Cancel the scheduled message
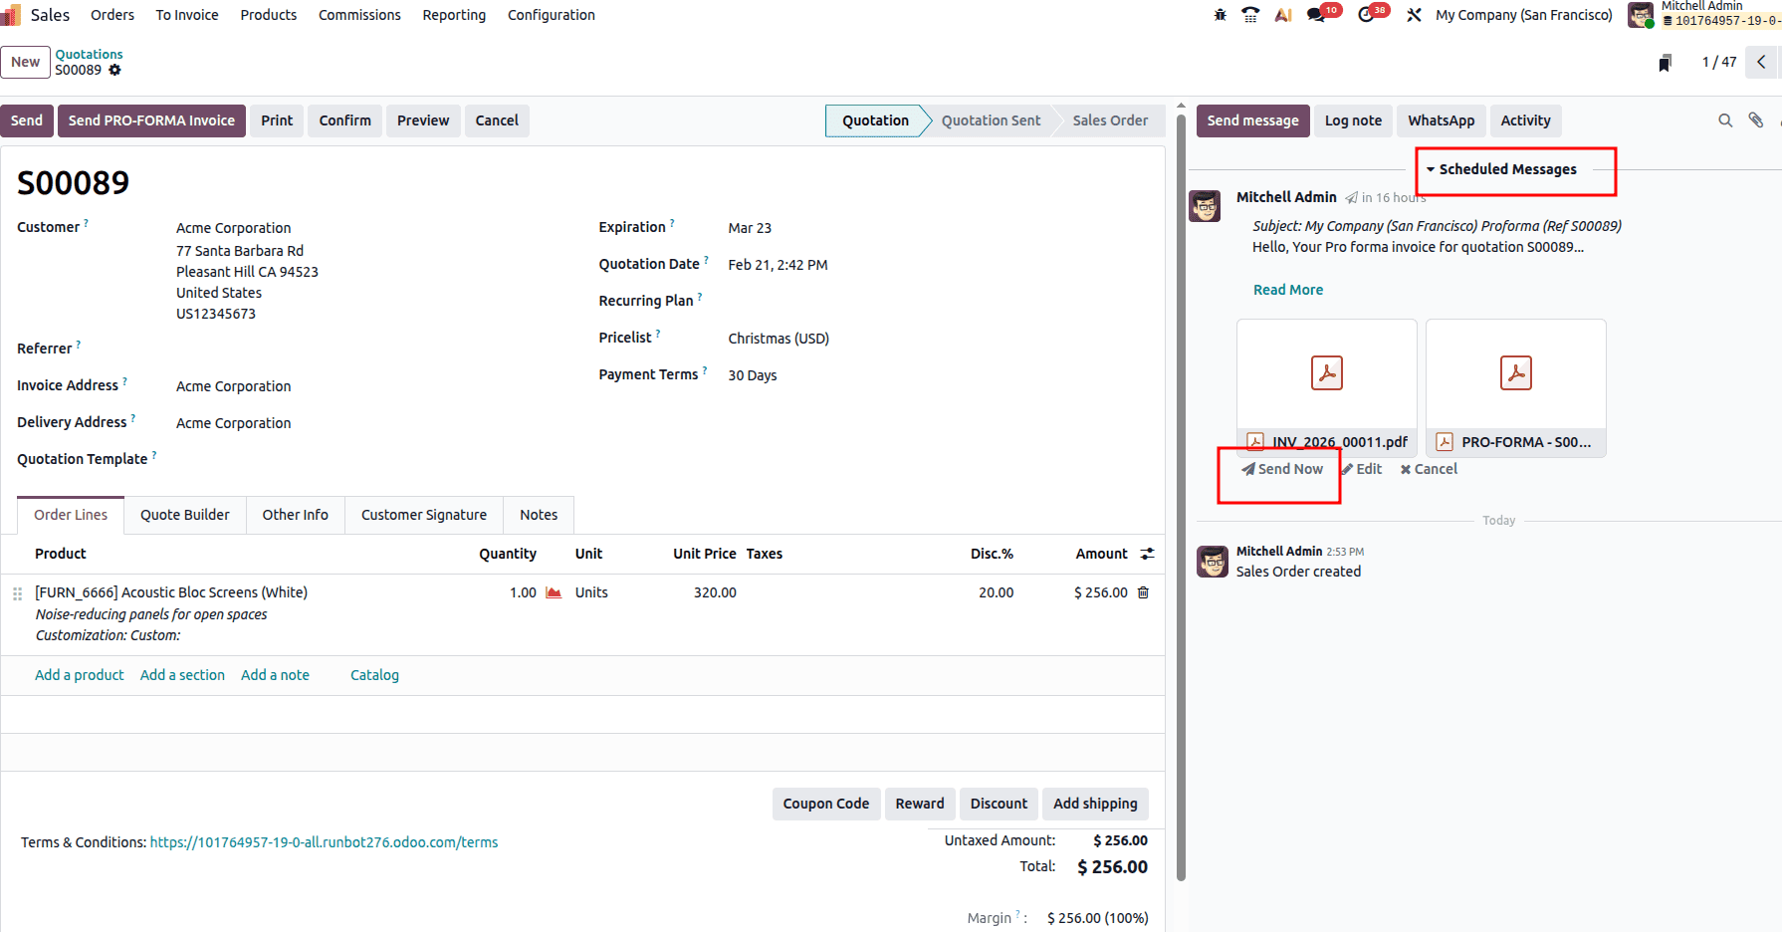1782x932 pixels. click(1429, 469)
